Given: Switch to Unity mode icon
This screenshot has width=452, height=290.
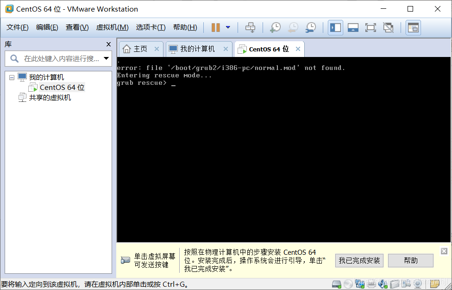Looking at the screenshot, I should click(388, 28).
